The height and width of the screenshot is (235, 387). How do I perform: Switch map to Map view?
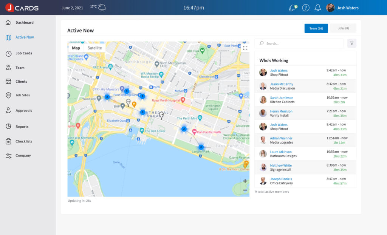76,48
